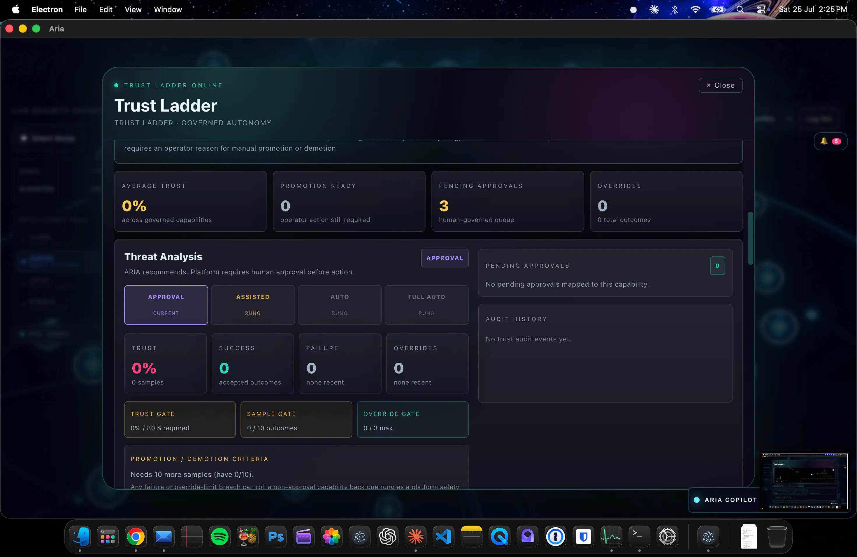Launch Visual Studio Code from dock
The image size is (857, 557).
(444, 537)
